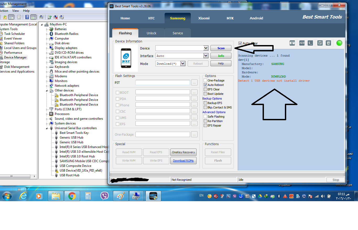Click the Windows Media Player taskbar icon
The height and width of the screenshot is (230, 358).
click(40, 196)
